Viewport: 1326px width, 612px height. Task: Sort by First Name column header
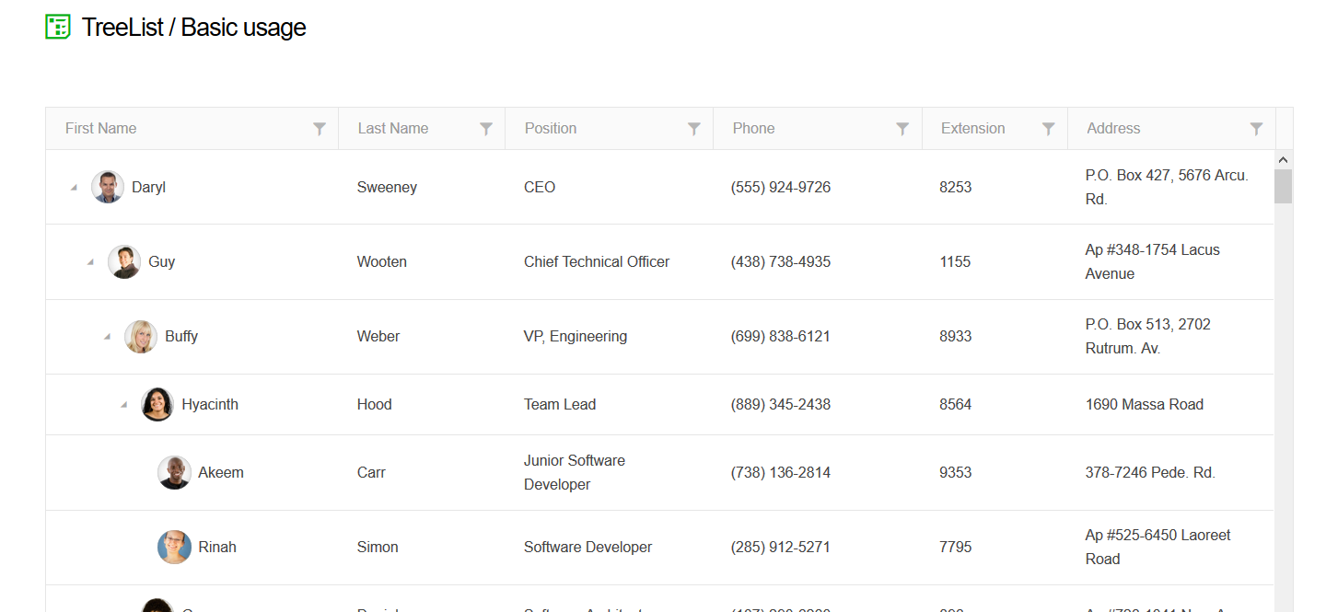pos(101,129)
